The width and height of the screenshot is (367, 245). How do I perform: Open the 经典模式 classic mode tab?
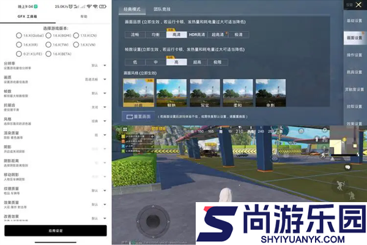[x=132, y=9]
